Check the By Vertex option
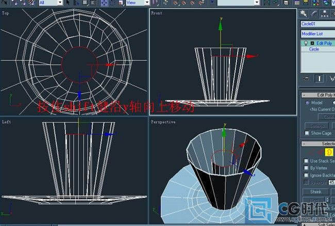This screenshot has height=226, width=335. click(306, 168)
